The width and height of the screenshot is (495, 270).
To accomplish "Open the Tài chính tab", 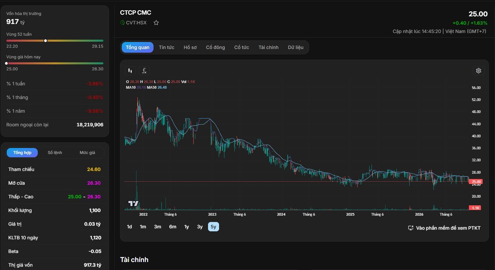I will pos(268,47).
